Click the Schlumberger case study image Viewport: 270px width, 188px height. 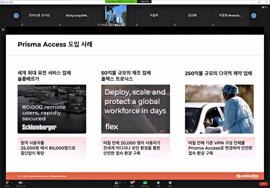coord(52,109)
